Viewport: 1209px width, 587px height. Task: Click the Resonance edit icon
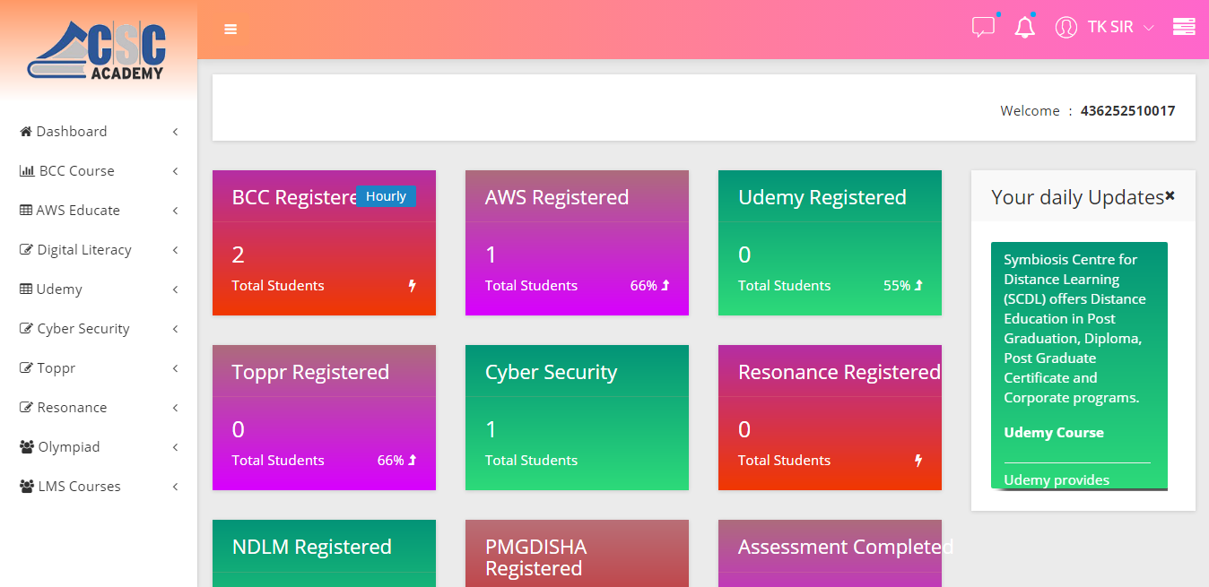26,407
